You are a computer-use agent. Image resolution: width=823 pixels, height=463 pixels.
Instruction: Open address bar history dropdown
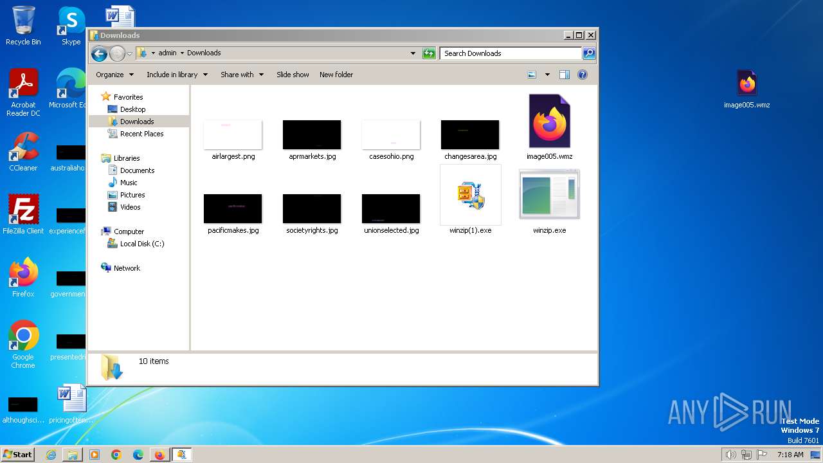[413, 53]
